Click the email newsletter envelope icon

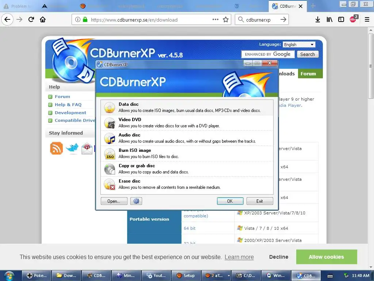click(x=87, y=149)
